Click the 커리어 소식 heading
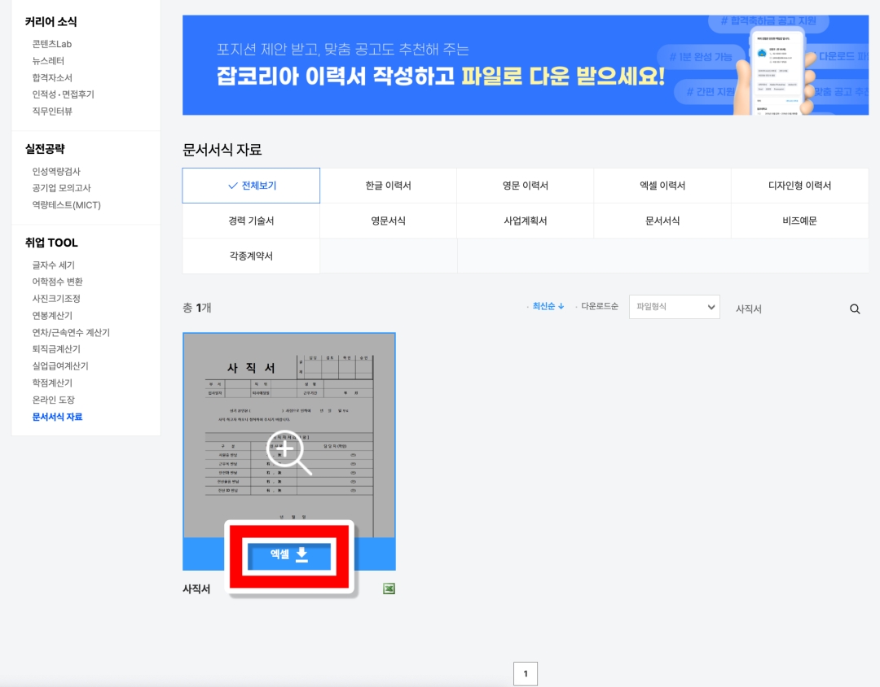Viewport: 880px width, 687px height. point(51,22)
